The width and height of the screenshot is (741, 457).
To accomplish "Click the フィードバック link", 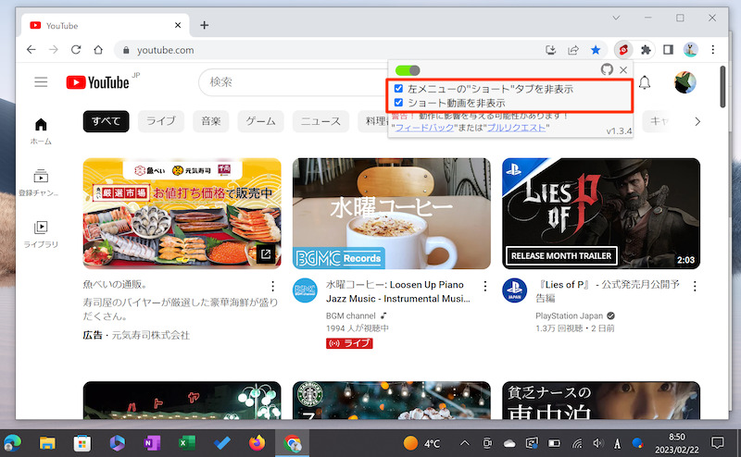I will 424,128.
